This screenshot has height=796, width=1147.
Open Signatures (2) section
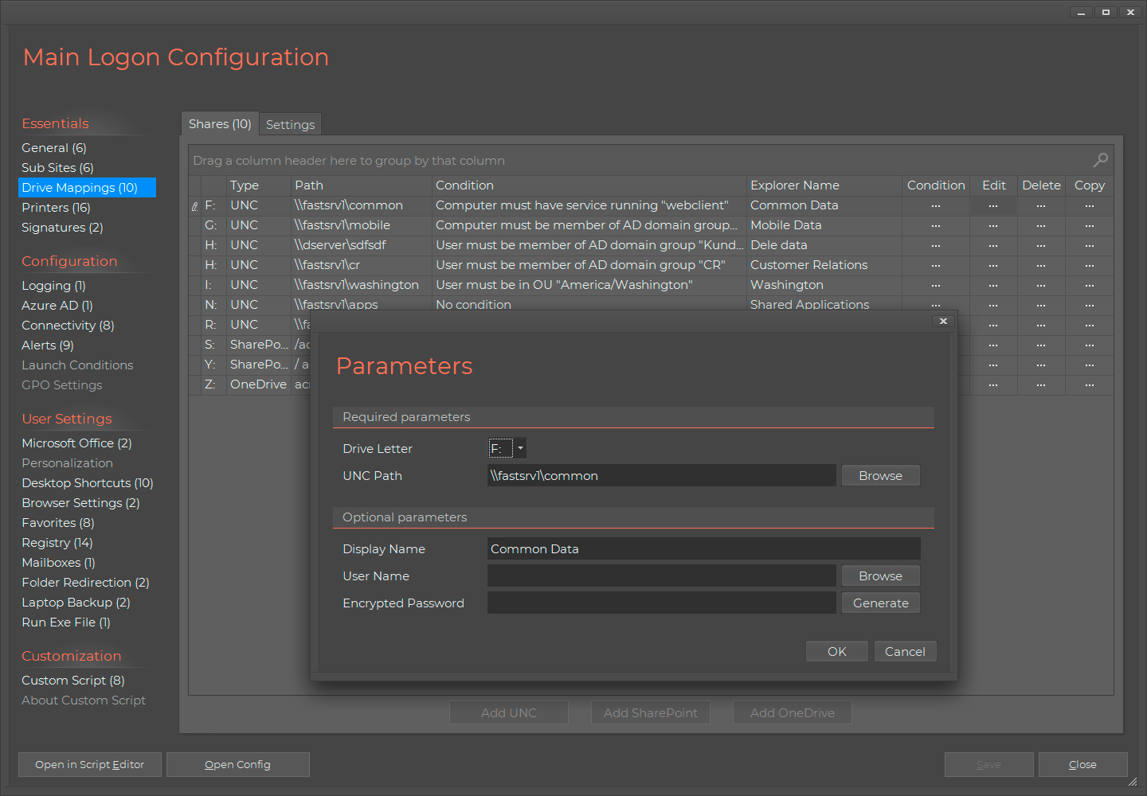[x=62, y=227]
